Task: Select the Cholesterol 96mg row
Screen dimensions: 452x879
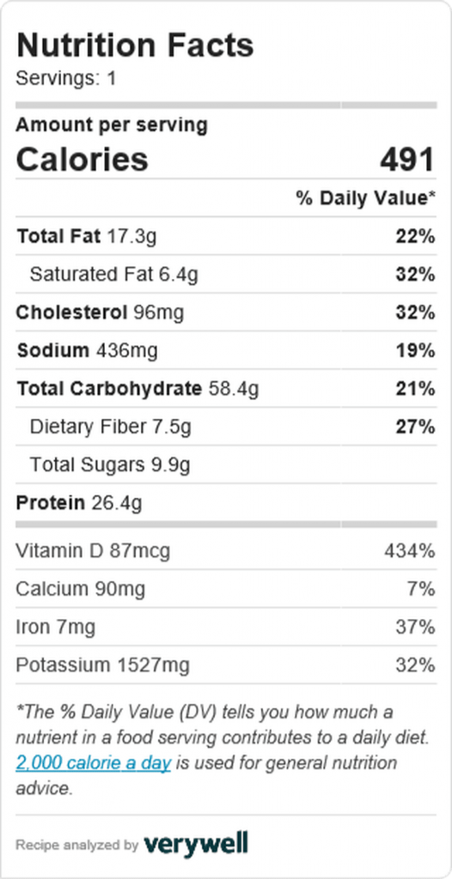Action: pos(226,312)
